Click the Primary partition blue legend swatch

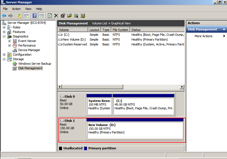coord(86,148)
